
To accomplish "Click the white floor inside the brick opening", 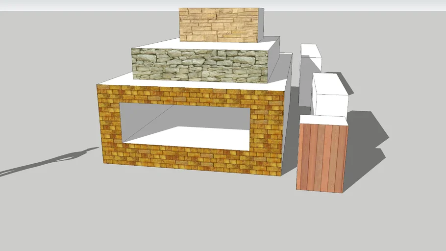I will [191, 137].
